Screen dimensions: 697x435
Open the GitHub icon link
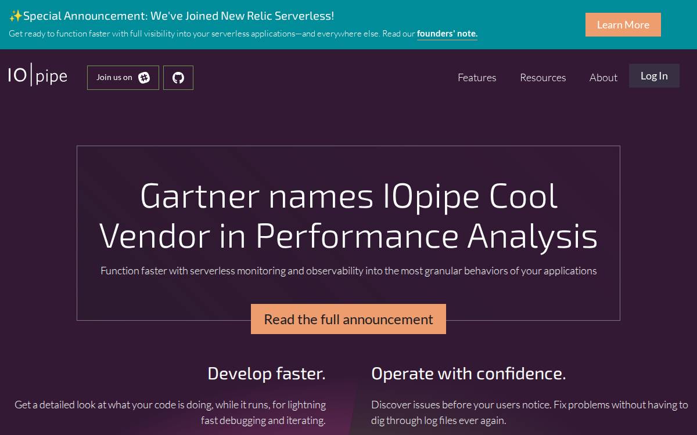click(178, 78)
